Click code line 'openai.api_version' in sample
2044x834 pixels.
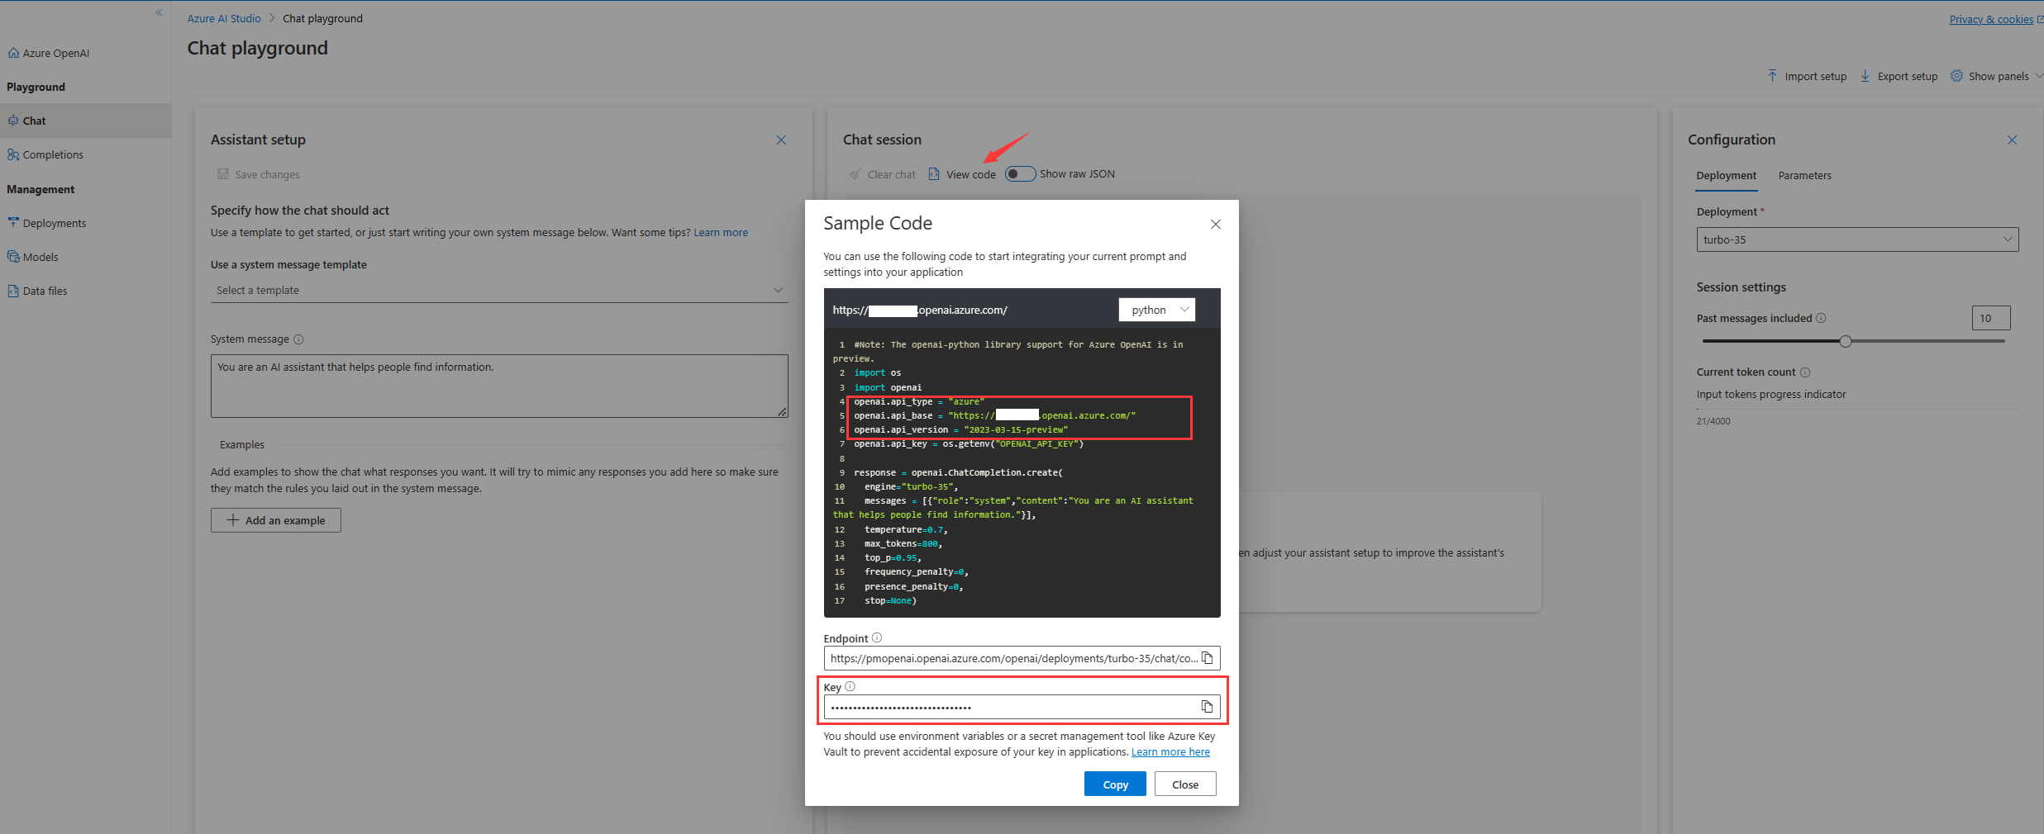click(x=961, y=429)
